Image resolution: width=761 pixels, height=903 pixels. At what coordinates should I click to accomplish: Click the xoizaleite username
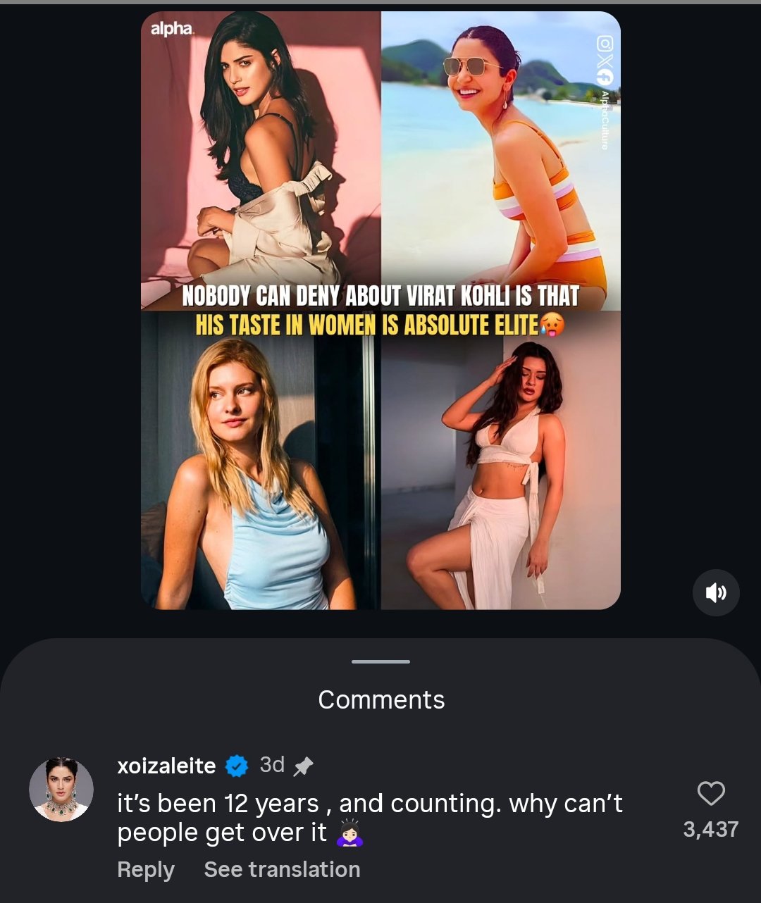click(166, 766)
